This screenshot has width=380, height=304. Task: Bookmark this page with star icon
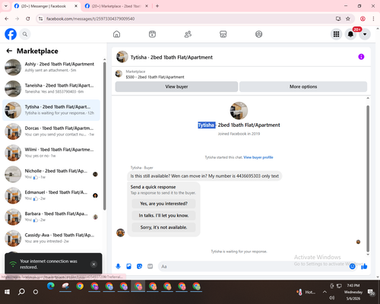[x=348, y=19]
